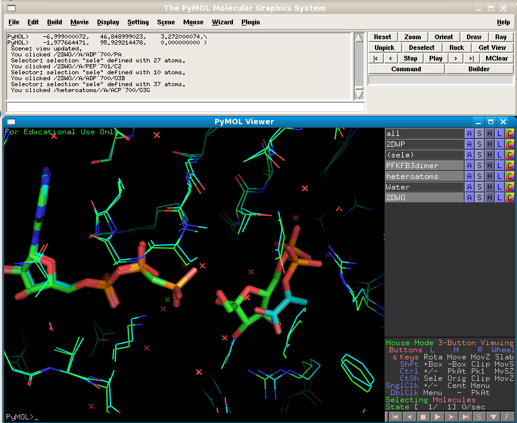Open the Label (L) menu for 2DWP
The image size is (517, 423).
tap(500, 144)
